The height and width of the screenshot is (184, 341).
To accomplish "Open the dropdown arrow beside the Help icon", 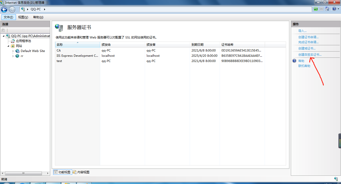I will (x=338, y=9).
